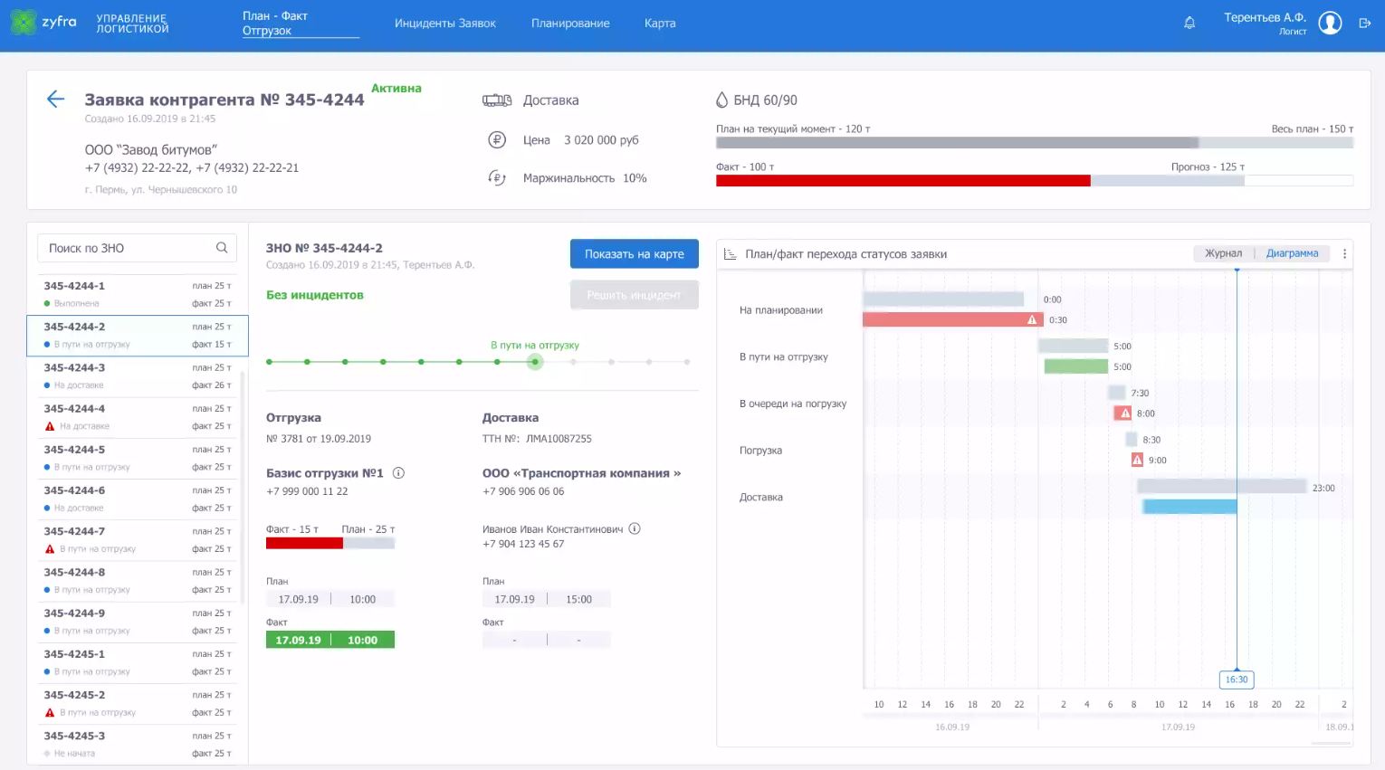Viewport: 1385px width, 770px height.
Task: Click the logout icon in the header
Action: tap(1364, 23)
